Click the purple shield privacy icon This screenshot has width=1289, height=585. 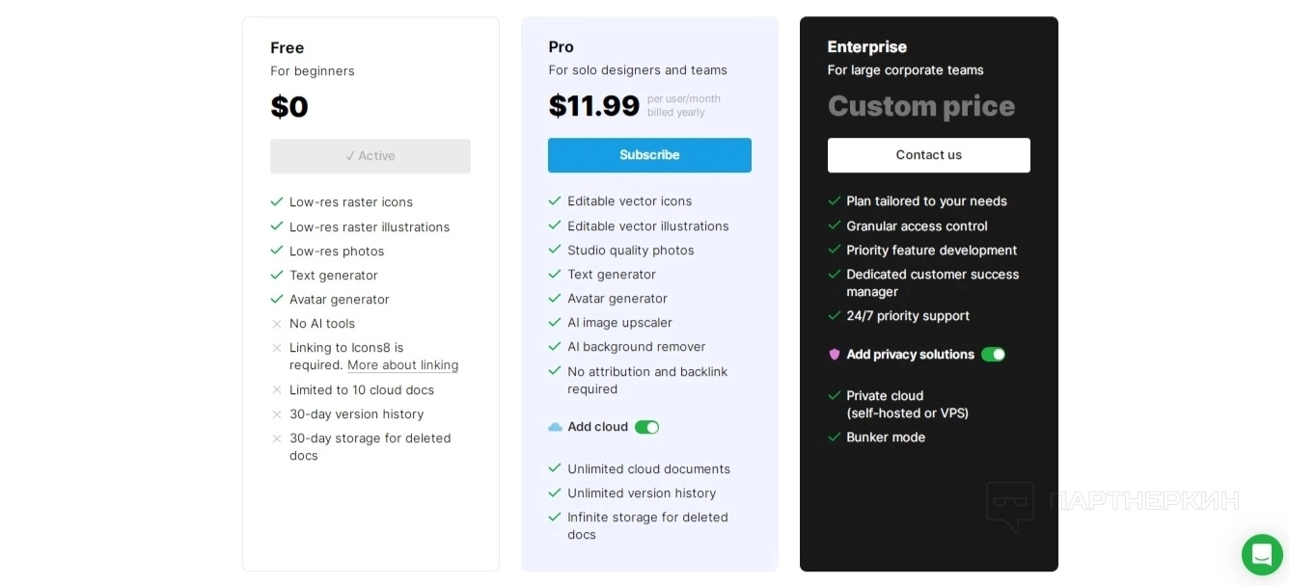coord(835,355)
